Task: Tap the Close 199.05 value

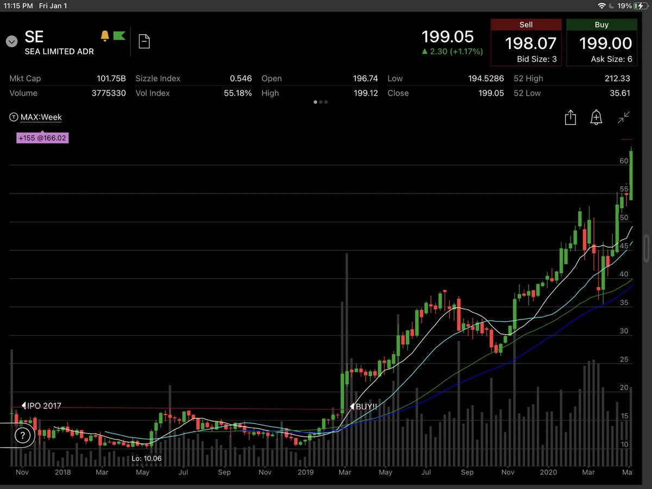Action: (491, 93)
